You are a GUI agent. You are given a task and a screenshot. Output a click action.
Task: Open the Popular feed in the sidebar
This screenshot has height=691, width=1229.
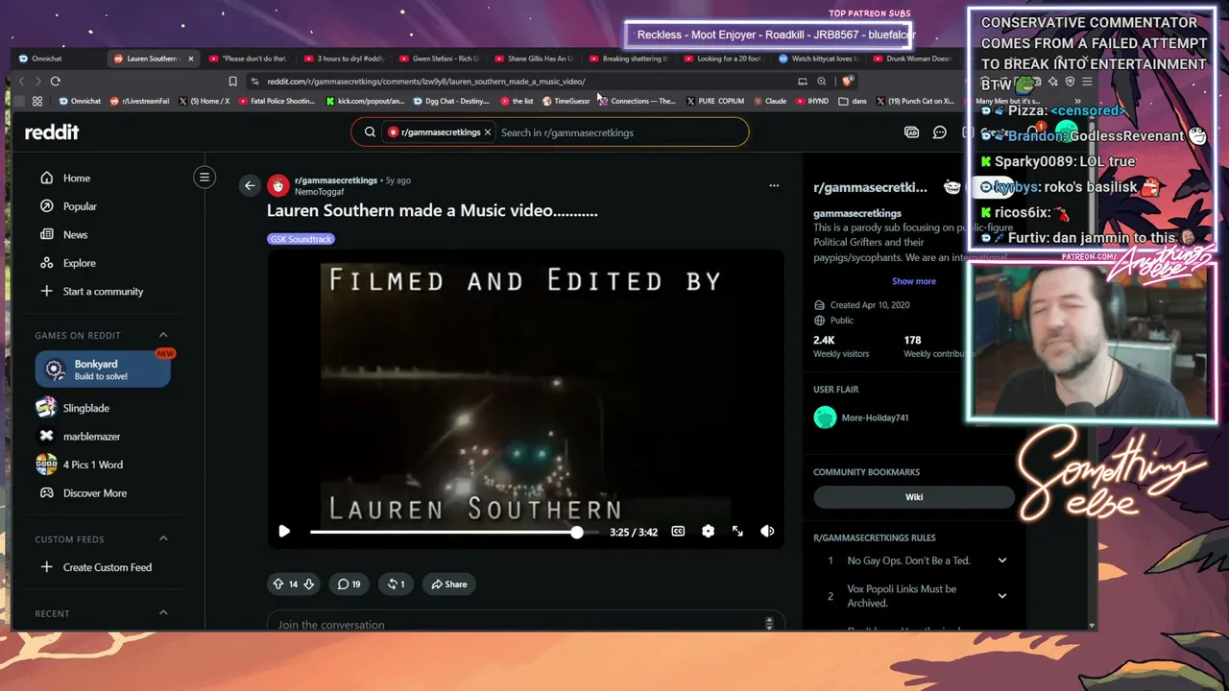click(80, 206)
